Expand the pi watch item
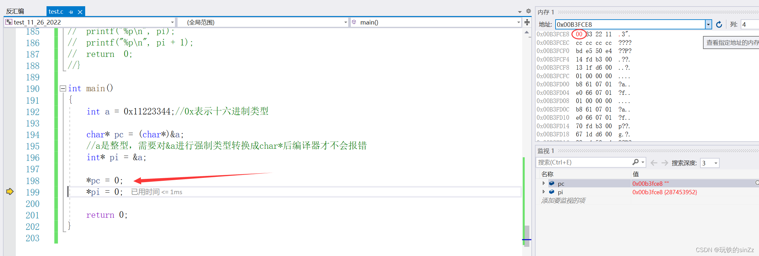Viewport: 759px width, 256px height. 544,192
